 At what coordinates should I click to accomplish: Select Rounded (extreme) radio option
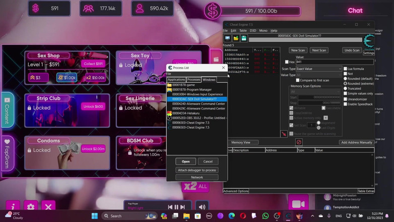[x=345, y=84]
